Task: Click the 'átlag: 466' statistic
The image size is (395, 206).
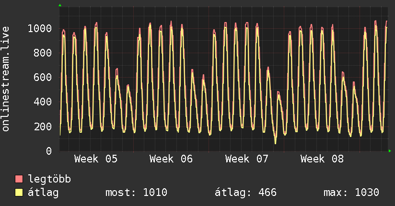Action: point(245,193)
